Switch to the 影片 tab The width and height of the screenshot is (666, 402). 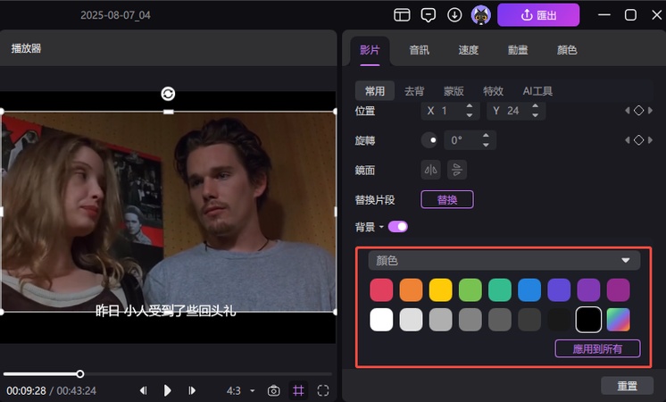(x=370, y=50)
